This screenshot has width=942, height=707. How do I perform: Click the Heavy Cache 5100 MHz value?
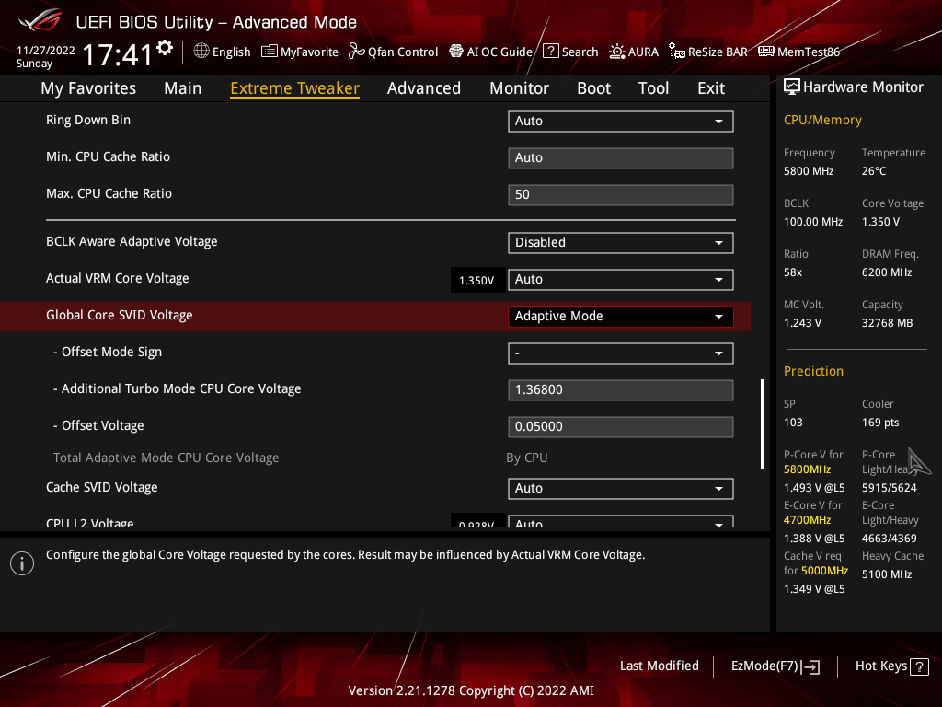[x=887, y=574]
